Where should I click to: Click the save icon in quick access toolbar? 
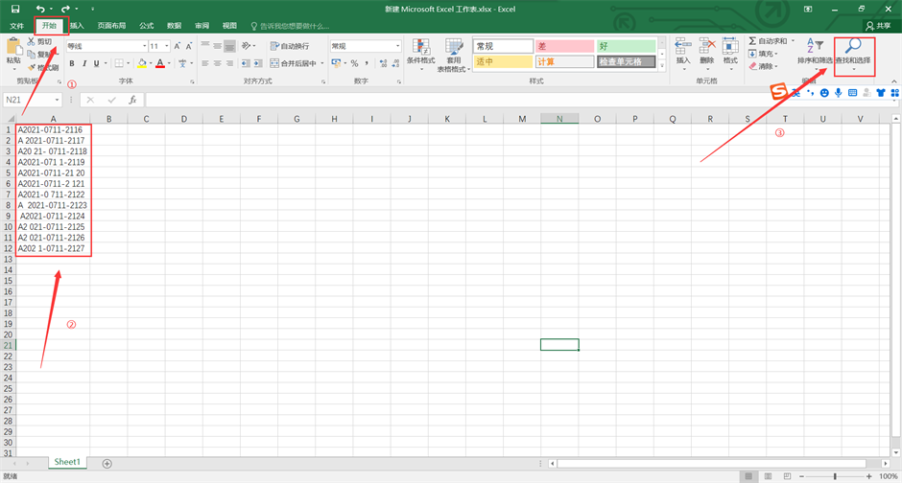tap(15, 9)
